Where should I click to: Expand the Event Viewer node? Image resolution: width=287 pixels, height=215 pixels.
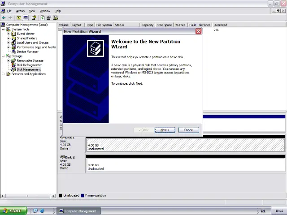8,34
